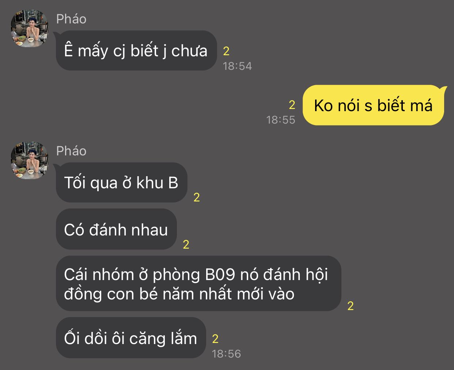Click the 18:54 timestamp
454x370 pixels.
(237, 66)
